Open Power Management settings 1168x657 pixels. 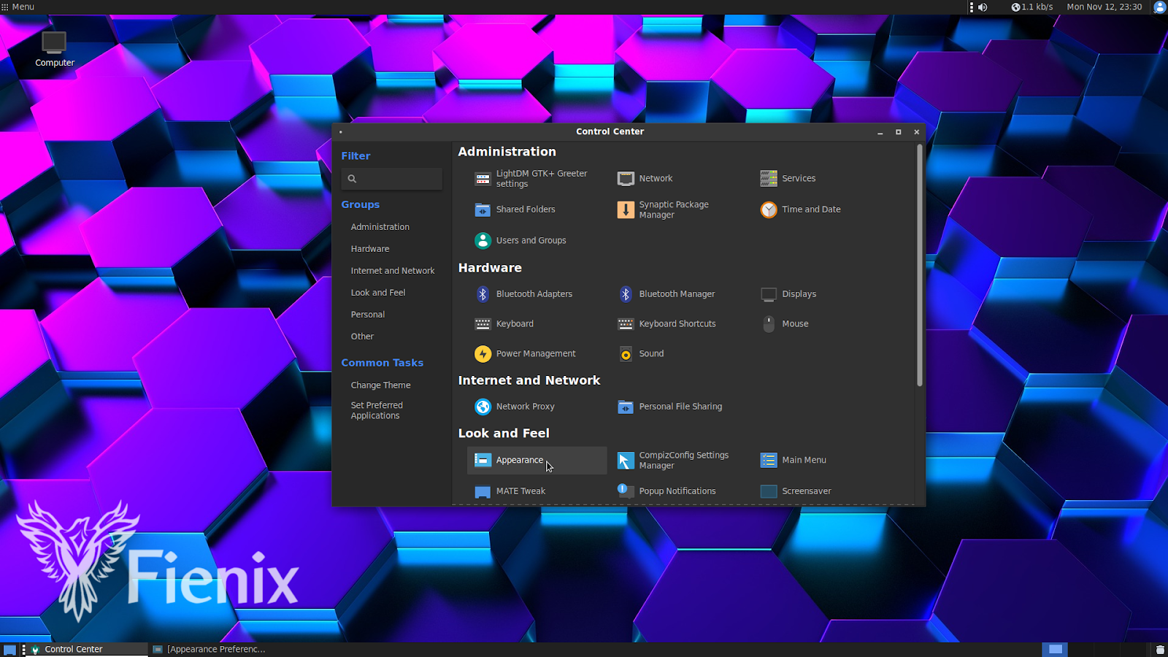click(x=536, y=353)
